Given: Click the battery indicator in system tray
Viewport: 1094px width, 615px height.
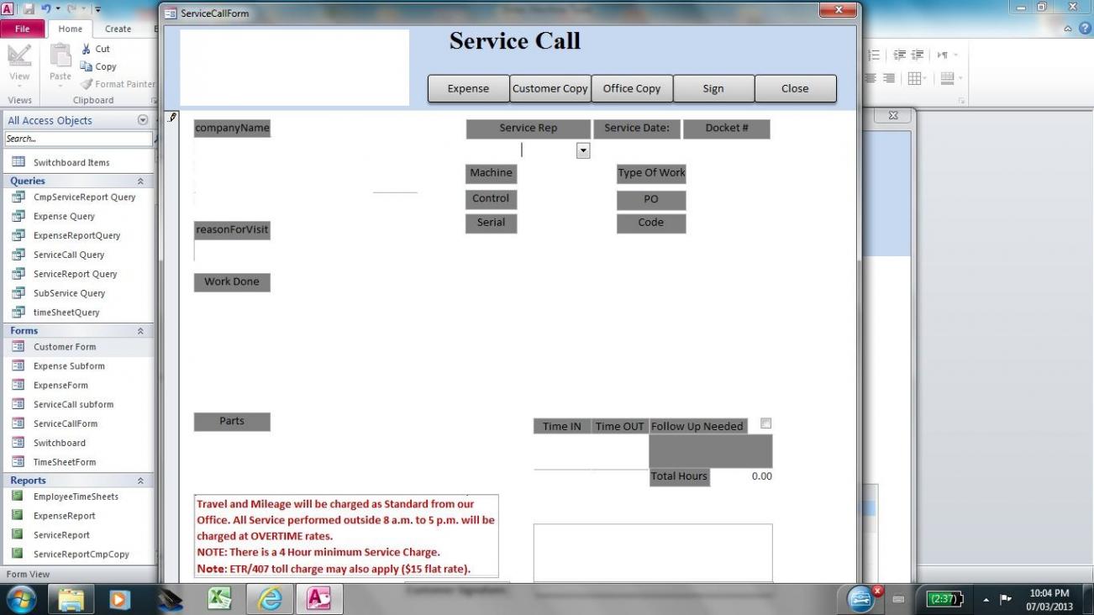Looking at the screenshot, I should tap(944, 599).
